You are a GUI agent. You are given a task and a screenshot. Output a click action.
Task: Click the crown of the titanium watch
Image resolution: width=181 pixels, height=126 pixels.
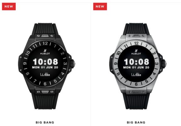pos(164,64)
